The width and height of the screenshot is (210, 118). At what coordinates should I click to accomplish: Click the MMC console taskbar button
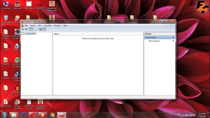(x=62, y=115)
